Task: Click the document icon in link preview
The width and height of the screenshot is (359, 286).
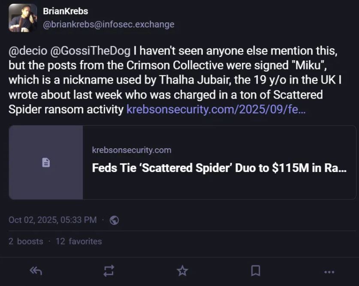Action: [x=46, y=163]
